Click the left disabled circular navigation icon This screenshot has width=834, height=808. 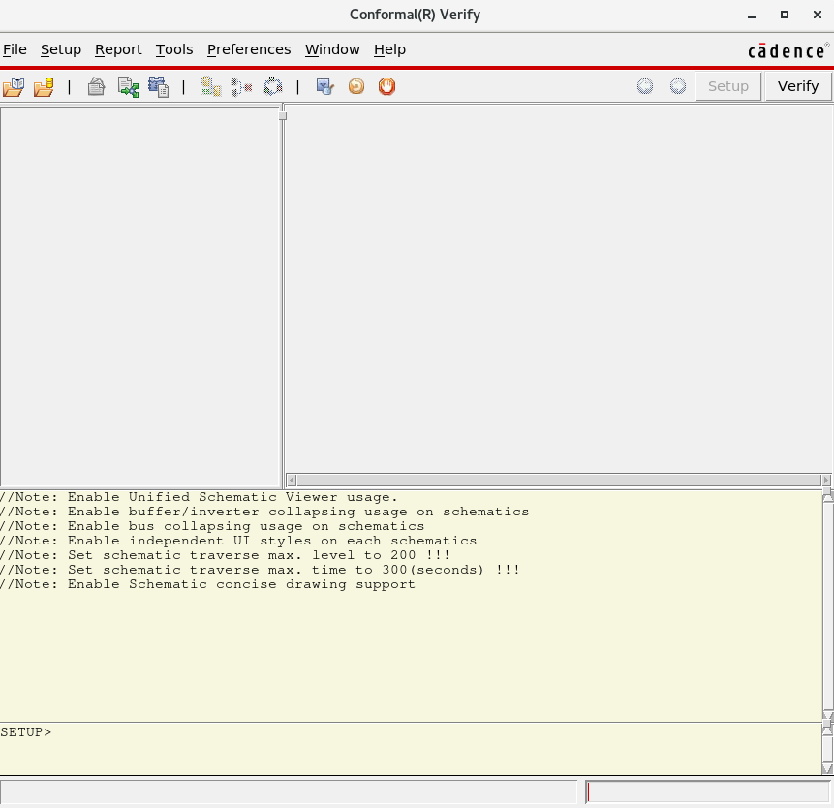click(x=645, y=86)
